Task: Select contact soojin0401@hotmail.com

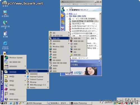Action: [84, 31]
